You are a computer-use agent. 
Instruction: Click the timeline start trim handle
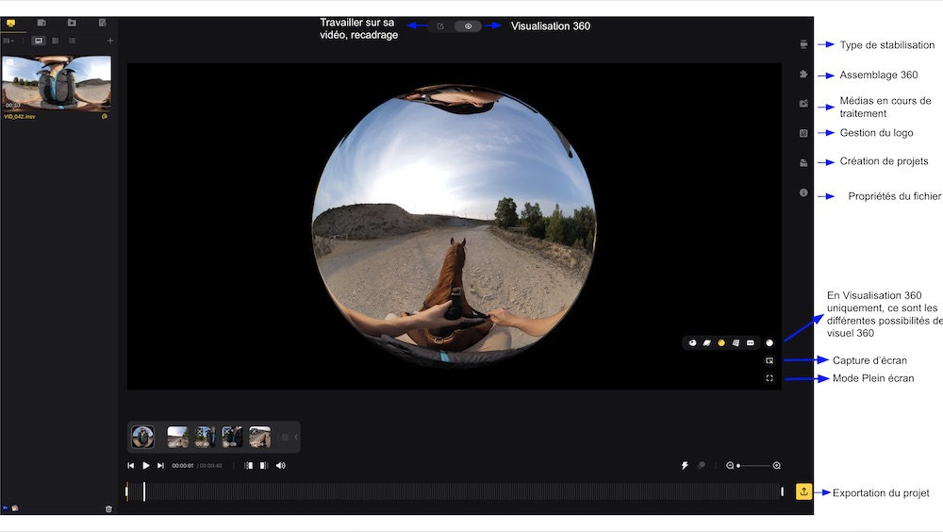tap(127, 491)
